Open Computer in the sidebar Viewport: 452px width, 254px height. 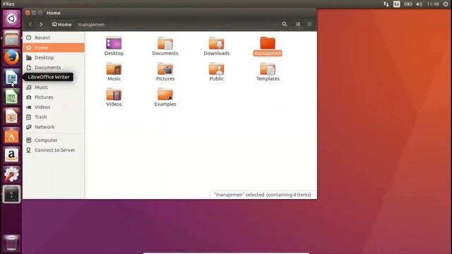coord(54,140)
